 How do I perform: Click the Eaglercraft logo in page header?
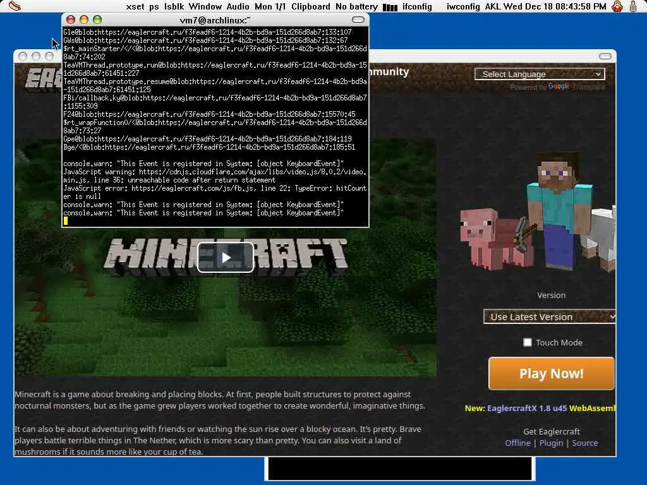coord(44,79)
